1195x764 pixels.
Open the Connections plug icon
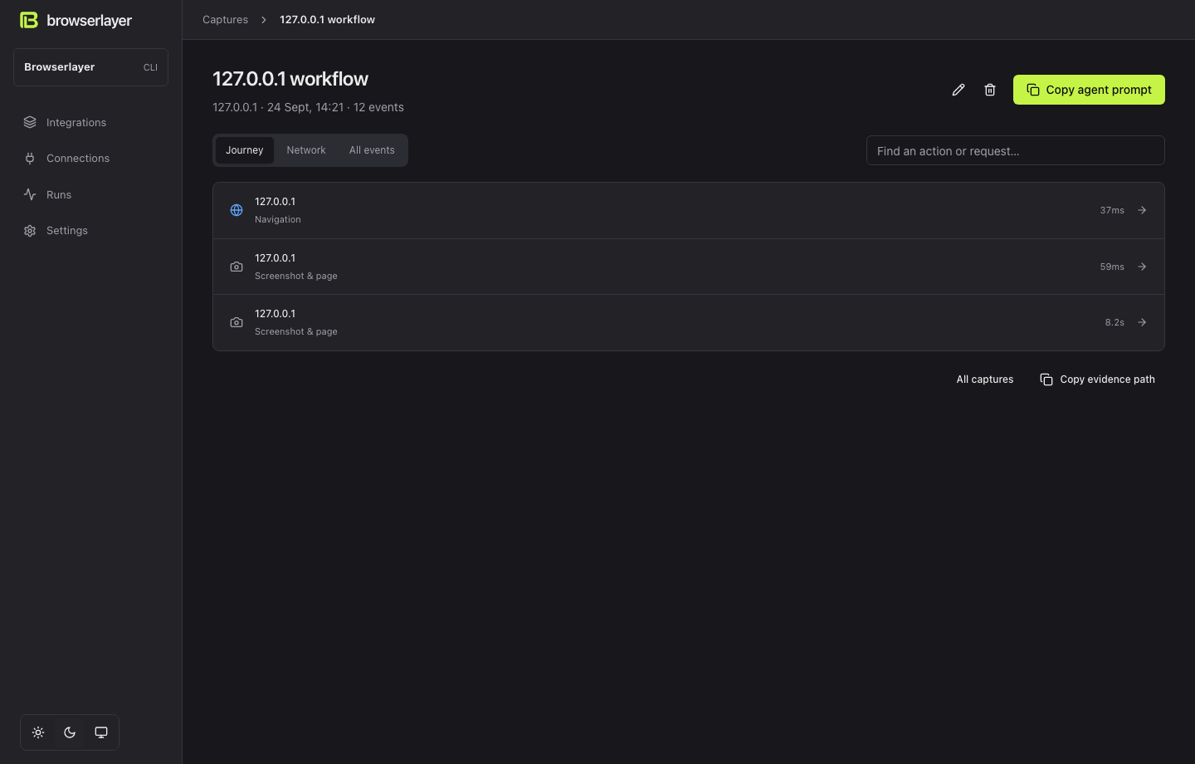[30, 158]
